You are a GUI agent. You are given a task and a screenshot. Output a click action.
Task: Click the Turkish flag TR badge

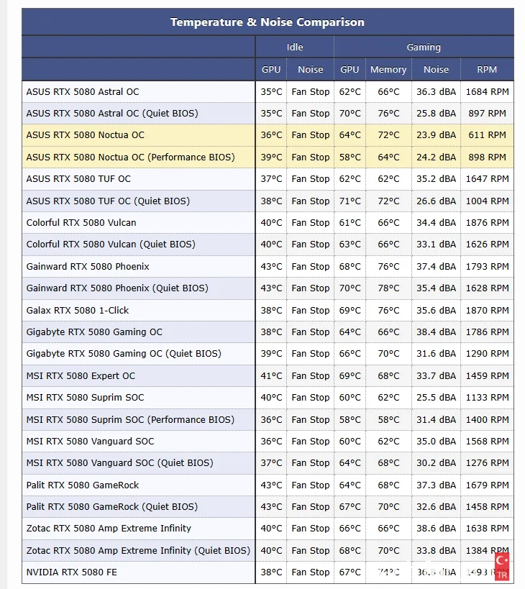click(x=502, y=565)
